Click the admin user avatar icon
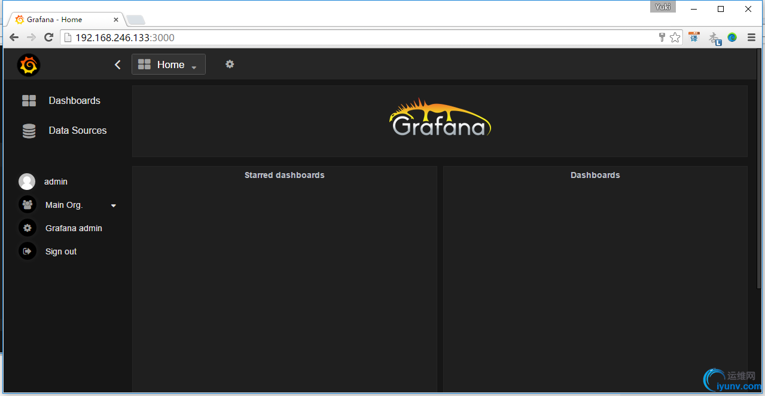The image size is (765, 396). point(27,182)
